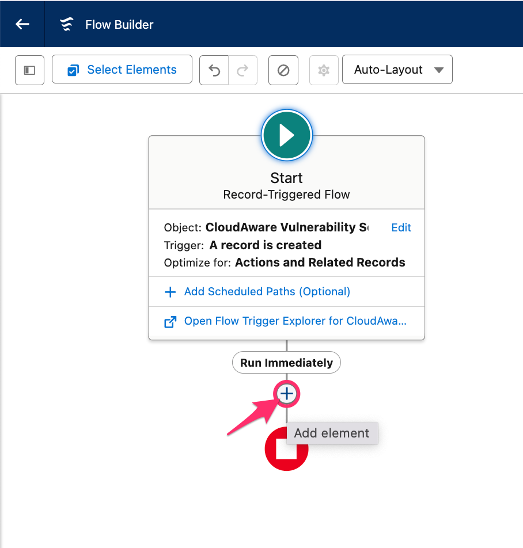Screen dimensions: 523x548
Task: Toggle the highlighted Add element plus control
Action: (x=286, y=394)
